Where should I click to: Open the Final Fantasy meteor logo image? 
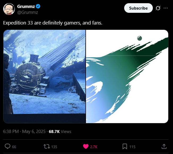click(127, 76)
